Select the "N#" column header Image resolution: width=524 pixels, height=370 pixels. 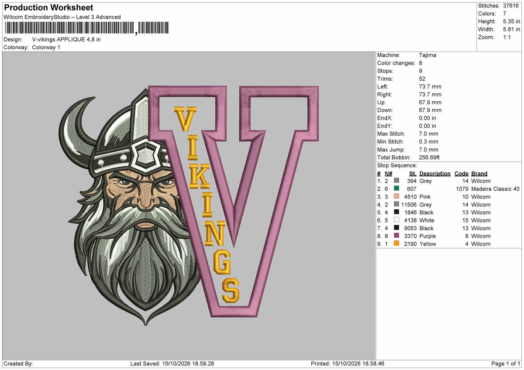(x=389, y=173)
